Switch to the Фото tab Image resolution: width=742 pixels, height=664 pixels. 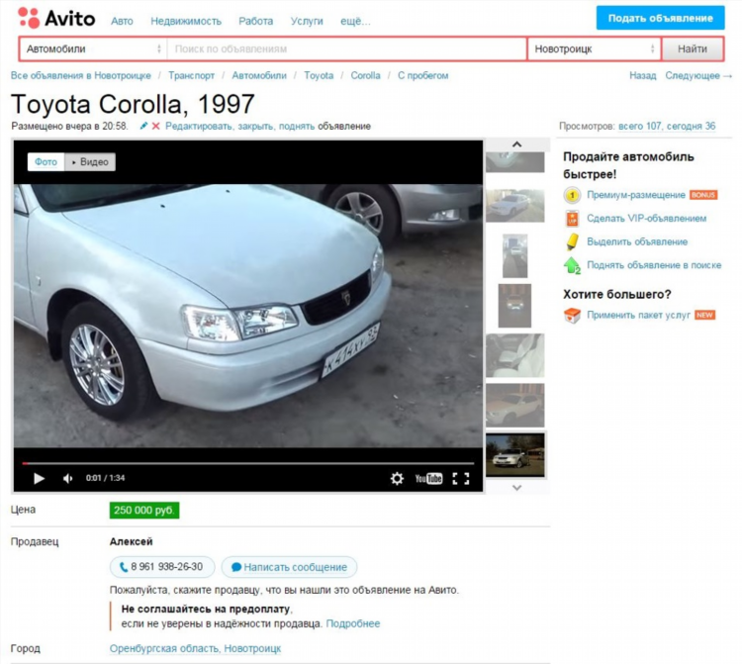tap(46, 162)
